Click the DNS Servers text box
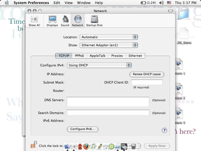 click(x=108, y=102)
